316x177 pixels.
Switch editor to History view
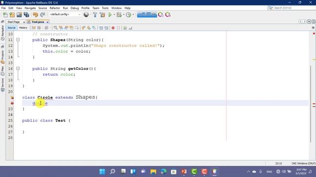point(23,28)
